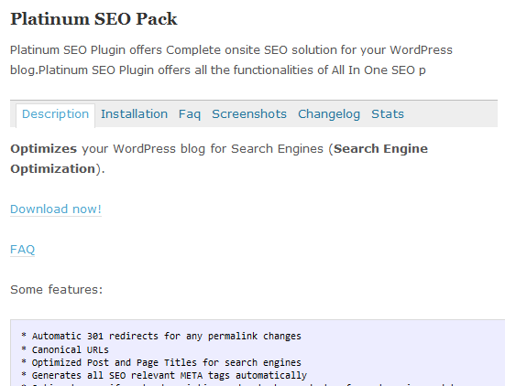The image size is (505, 386).
Task: Click the plugin summary paragraph
Action: [x=231, y=60]
